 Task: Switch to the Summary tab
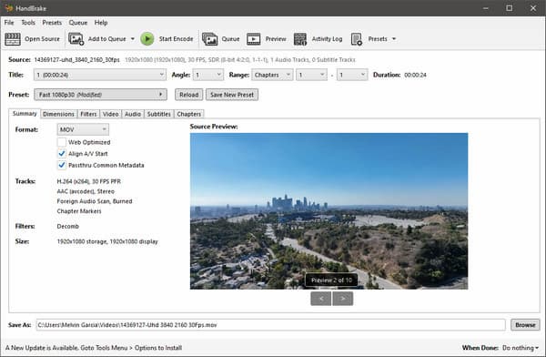(x=25, y=114)
